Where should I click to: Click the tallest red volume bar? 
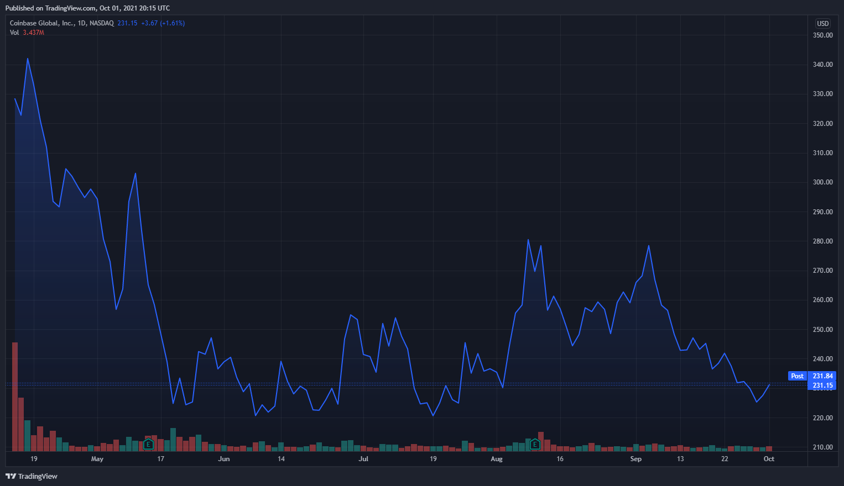point(15,397)
